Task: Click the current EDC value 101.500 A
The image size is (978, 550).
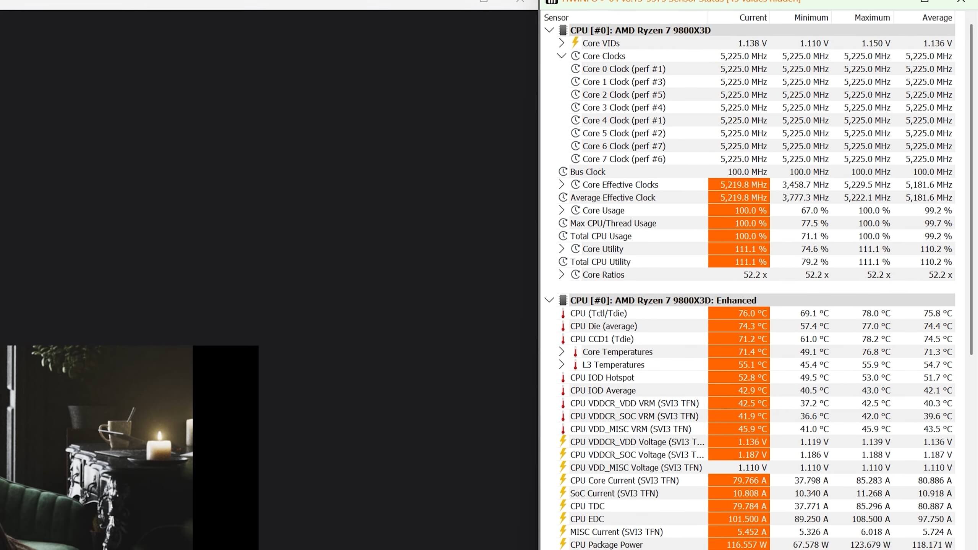Action: tap(747, 519)
